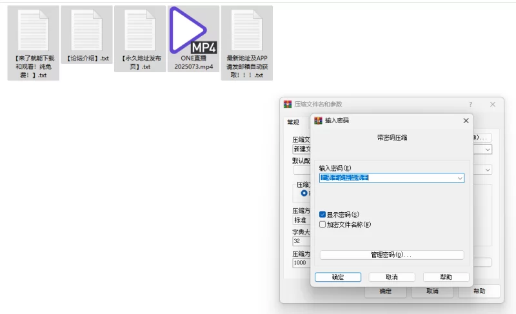Close the 输入密码 dialog
Viewport: 516px width, 314px height.
[466, 121]
